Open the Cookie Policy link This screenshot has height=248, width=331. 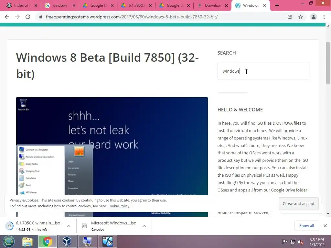[118, 206]
